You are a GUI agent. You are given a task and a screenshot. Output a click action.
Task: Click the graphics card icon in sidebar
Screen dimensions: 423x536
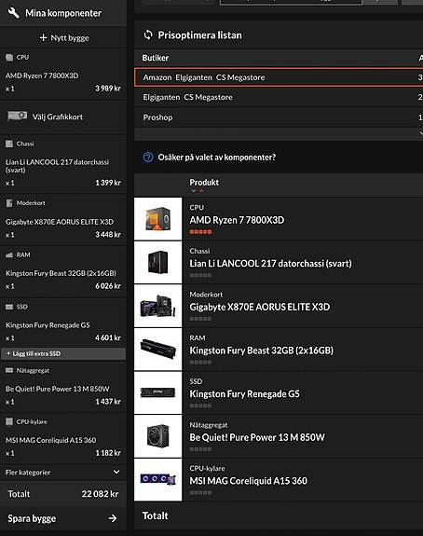[17, 116]
